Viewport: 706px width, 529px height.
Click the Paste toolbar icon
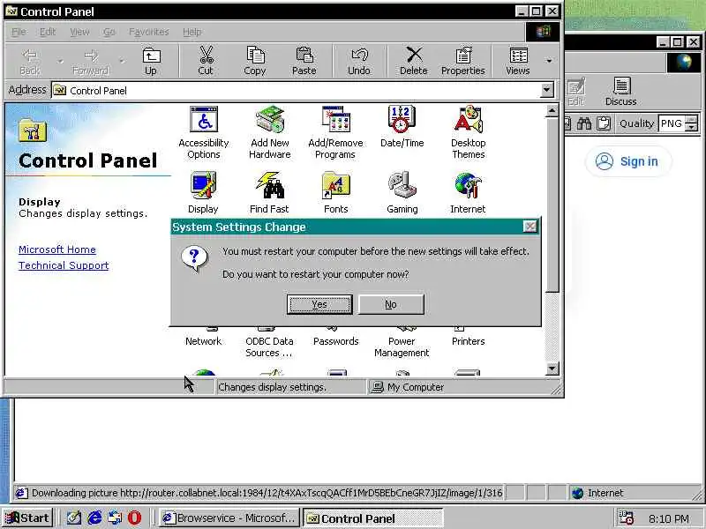click(x=304, y=61)
